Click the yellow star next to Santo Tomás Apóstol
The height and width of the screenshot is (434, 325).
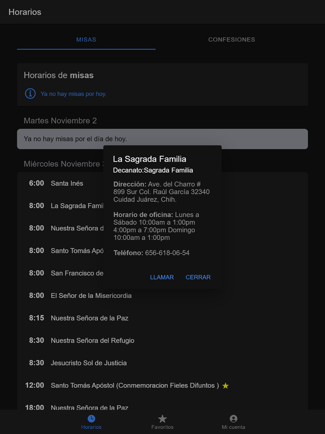click(226, 386)
